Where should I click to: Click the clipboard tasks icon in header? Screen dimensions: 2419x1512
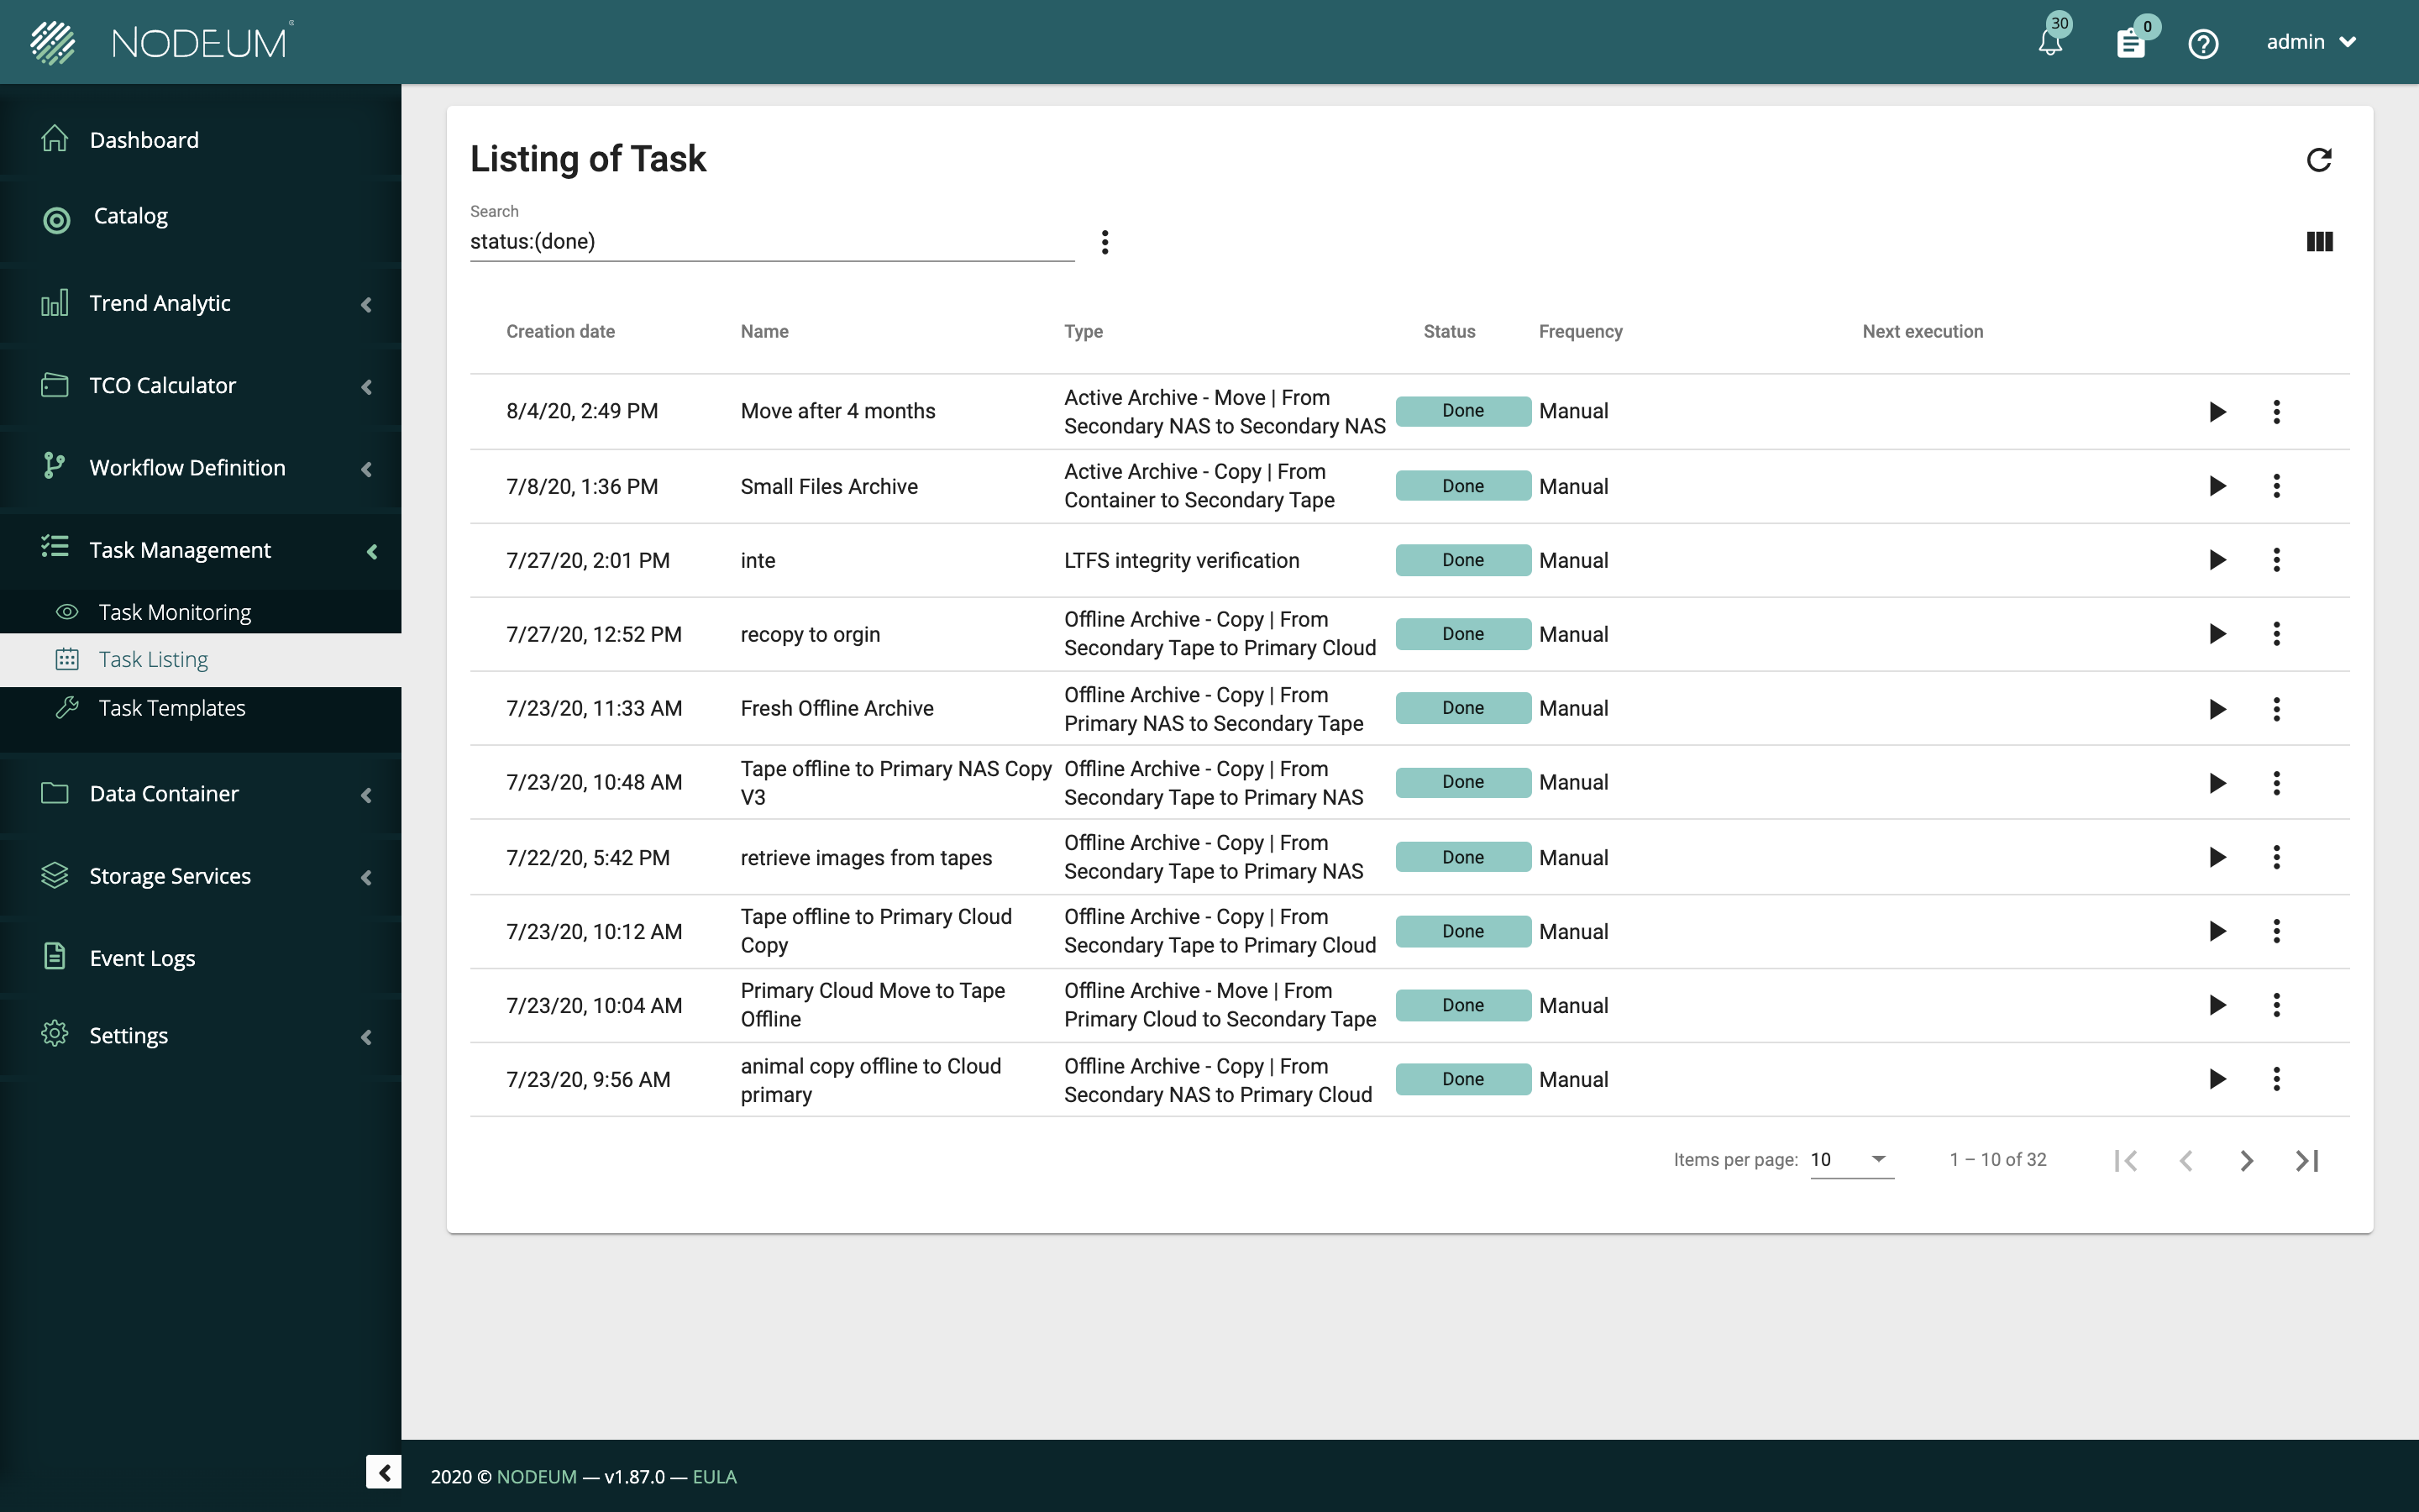(2130, 43)
